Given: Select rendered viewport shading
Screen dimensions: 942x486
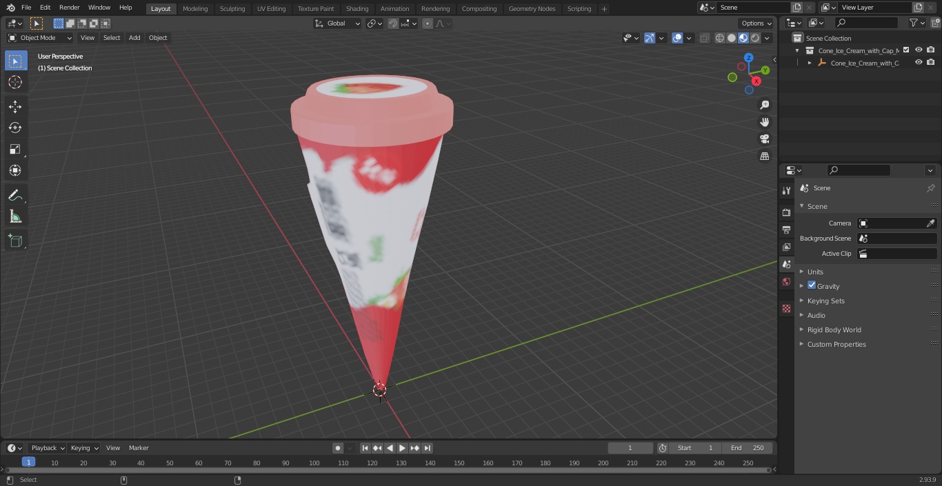Looking at the screenshot, I should [755, 38].
